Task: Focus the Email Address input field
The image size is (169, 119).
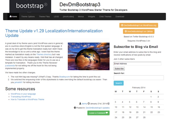Action: [138, 64]
